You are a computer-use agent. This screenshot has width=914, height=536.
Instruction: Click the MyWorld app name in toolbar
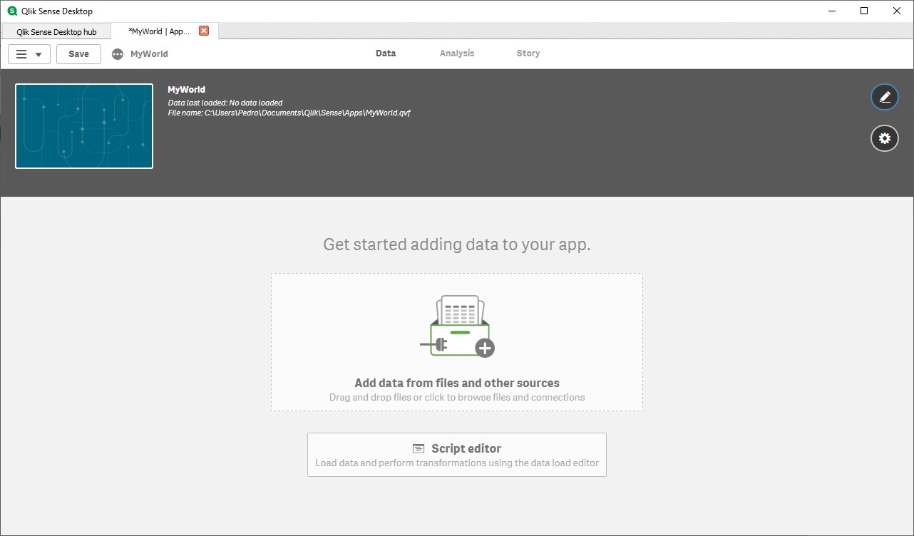pos(149,54)
